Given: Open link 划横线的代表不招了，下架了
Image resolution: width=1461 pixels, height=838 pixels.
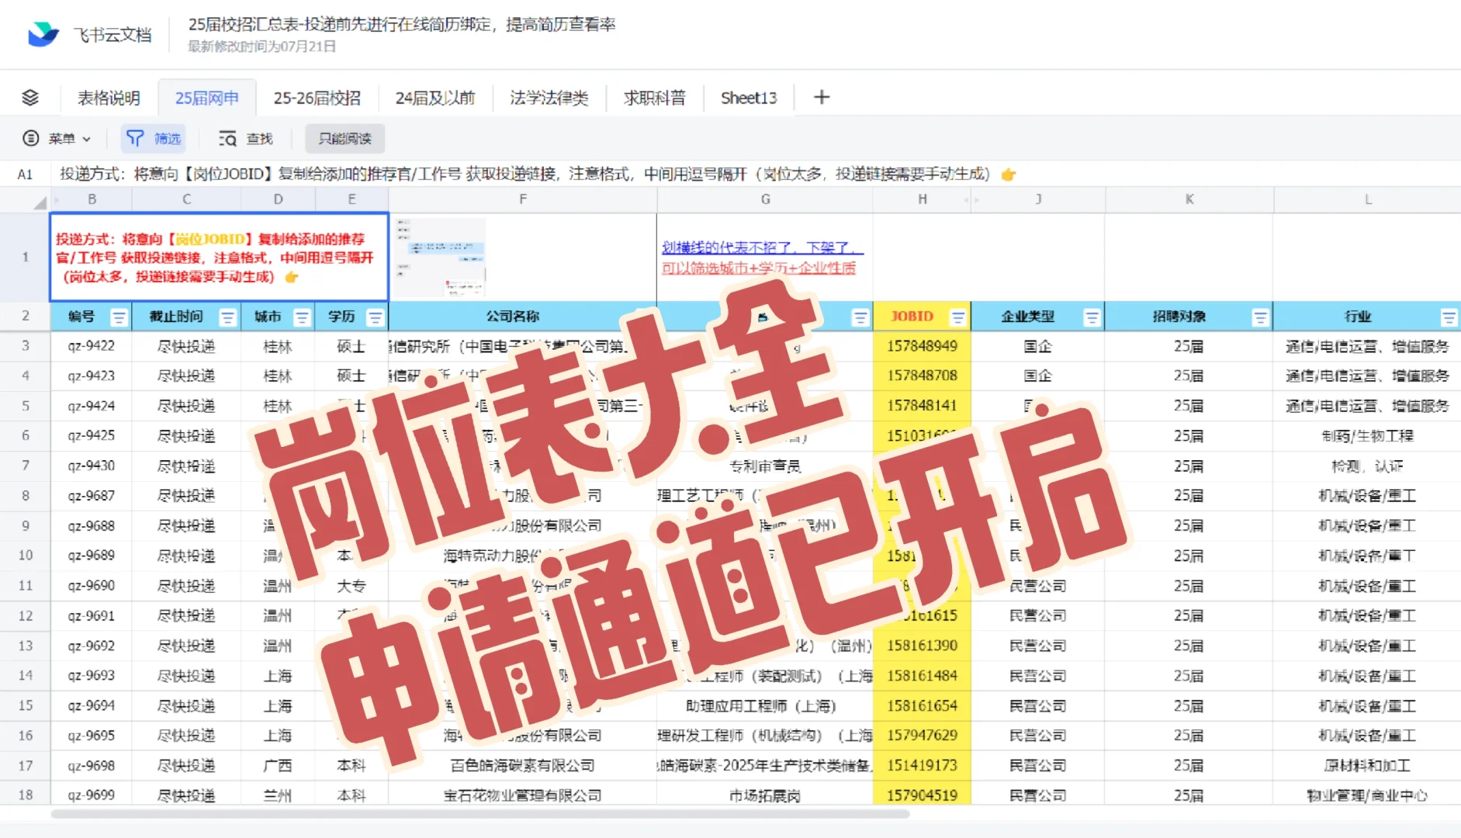Looking at the screenshot, I should pos(762,248).
